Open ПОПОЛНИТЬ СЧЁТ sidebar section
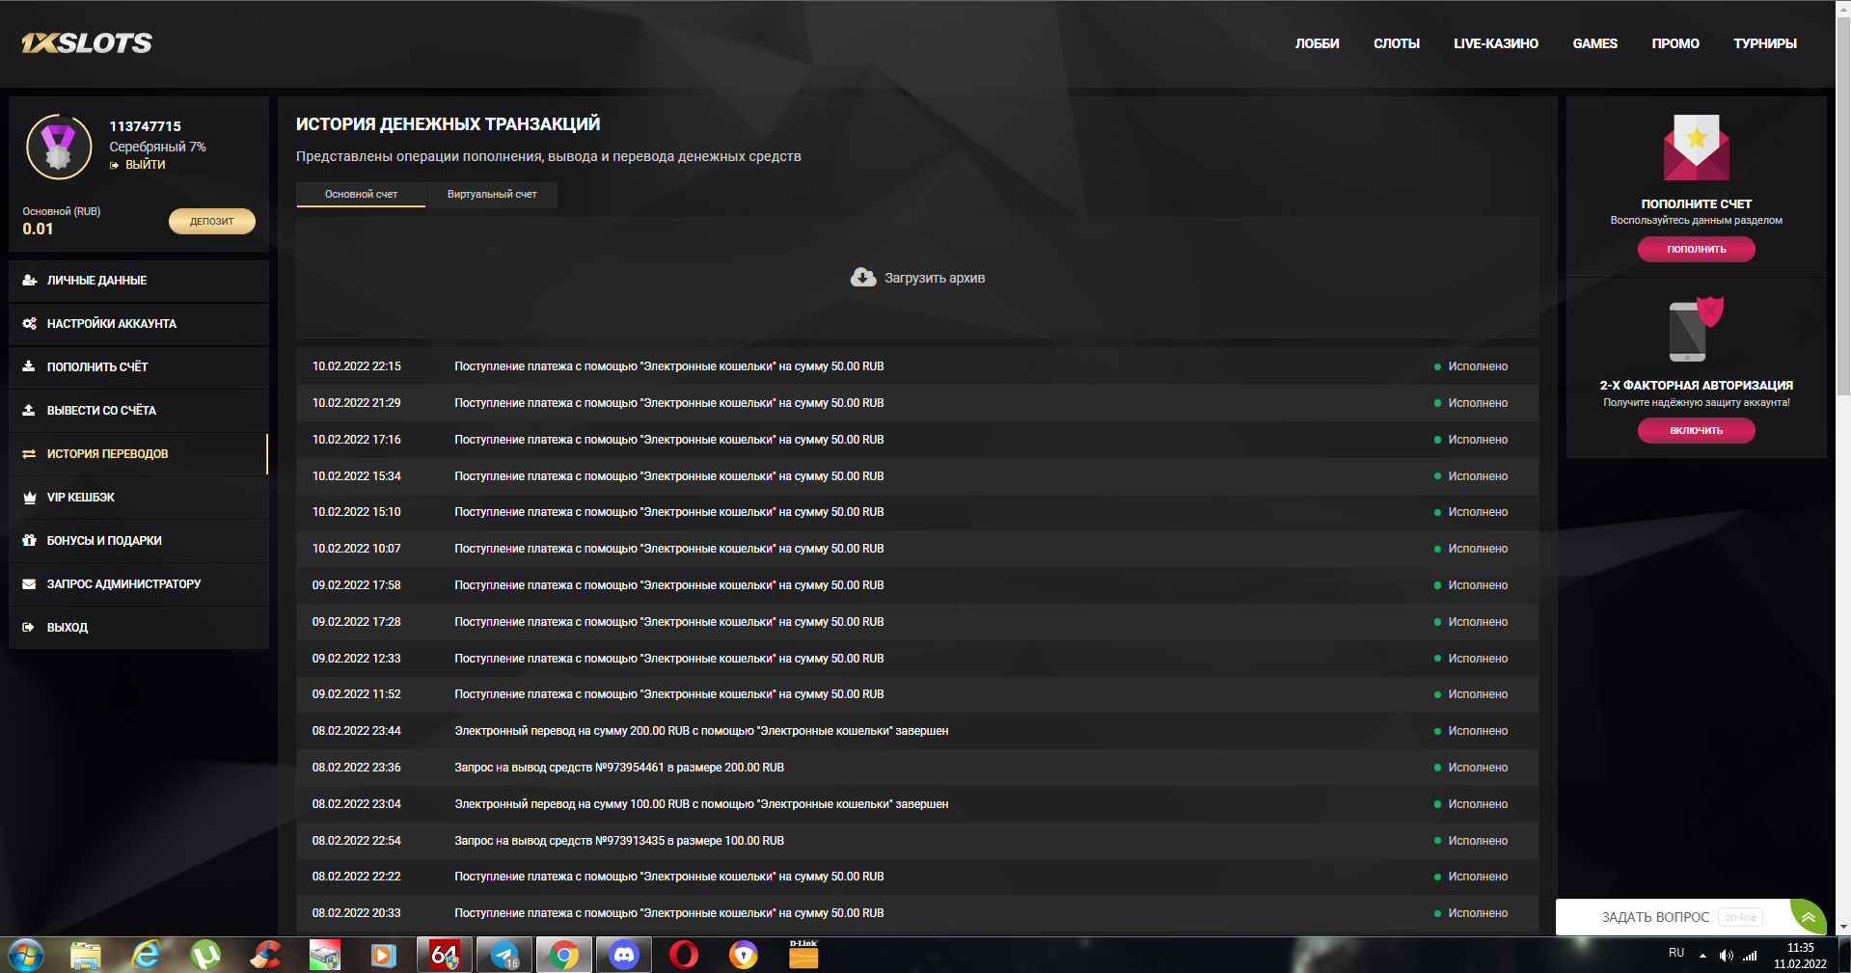Image resolution: width=1851 pixels, height=973 pixels. pyautogui.click(x=139, y=367)
